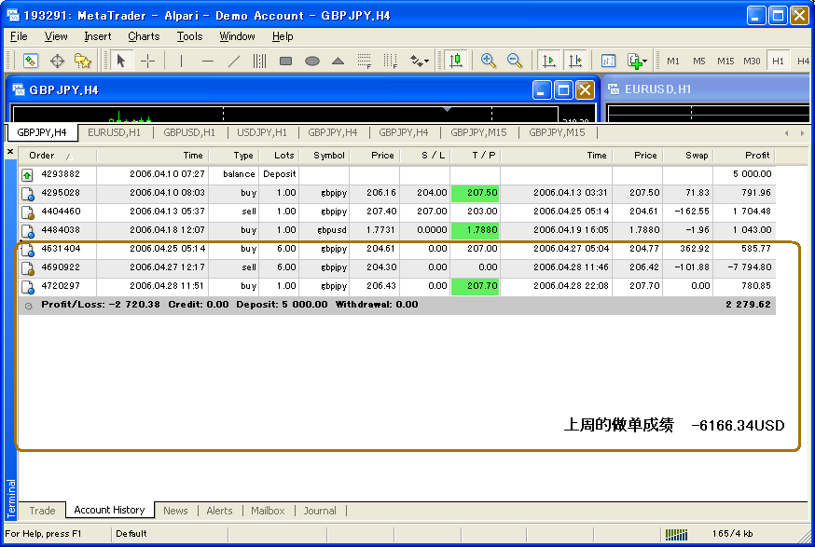
Task: Sort by the Profit column header
Action: [744, 156]
